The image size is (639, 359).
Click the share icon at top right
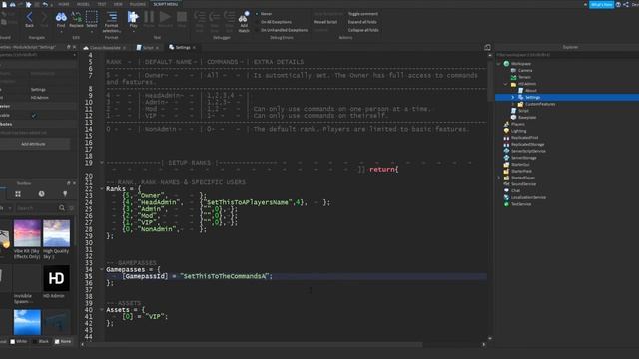pyautogui.click(x=626, y=4)
